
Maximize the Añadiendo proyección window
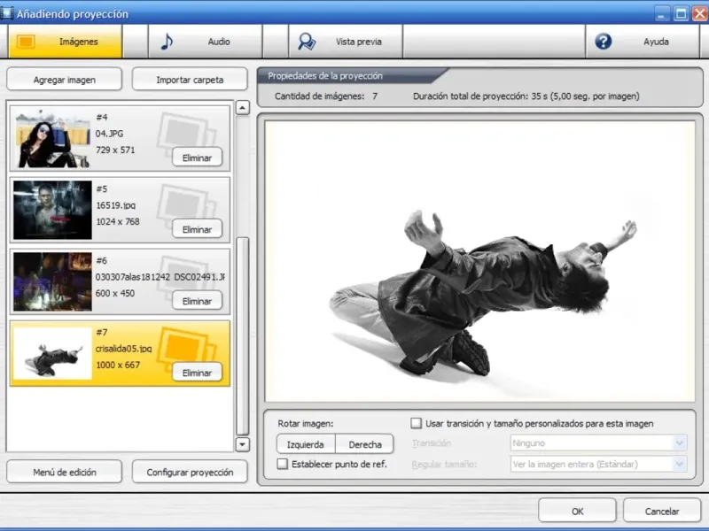(681, 13)
